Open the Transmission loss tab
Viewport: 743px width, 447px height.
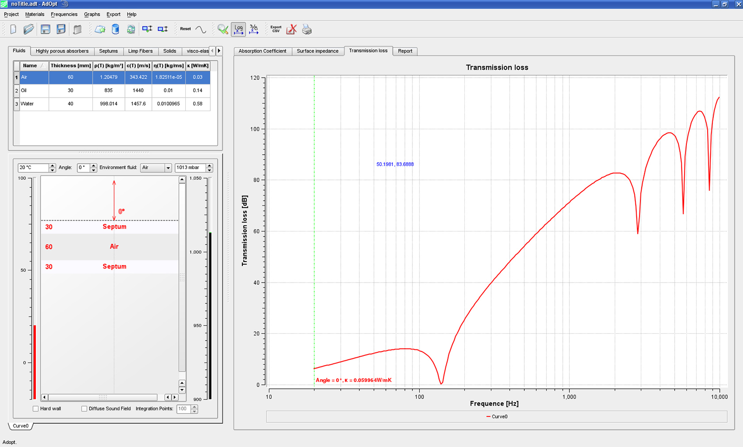[x=368, y=51]
